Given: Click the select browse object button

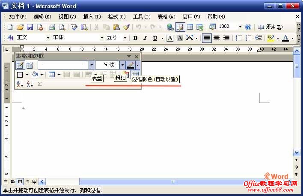Looking at the screenshot, I should tap(297, 167).
